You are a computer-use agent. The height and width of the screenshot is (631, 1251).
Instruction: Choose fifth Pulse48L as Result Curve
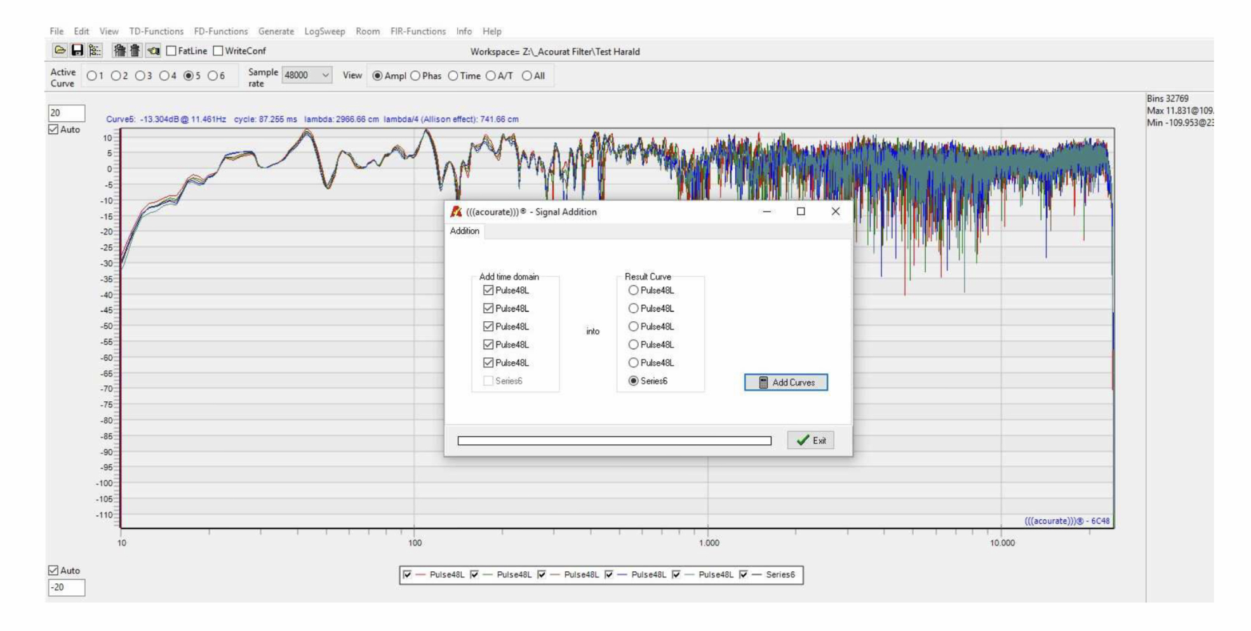pyautogui.click(x=633, y=362)
